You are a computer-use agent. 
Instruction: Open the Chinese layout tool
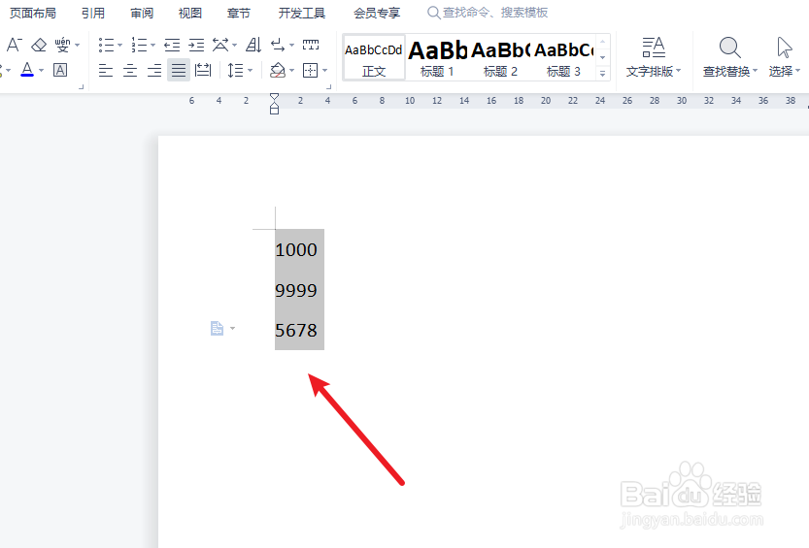[x=220, y=45]
